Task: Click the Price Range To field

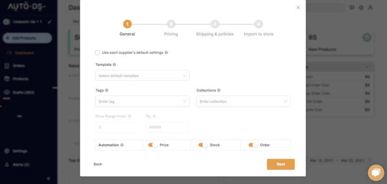Action: (x=168, y=127)
